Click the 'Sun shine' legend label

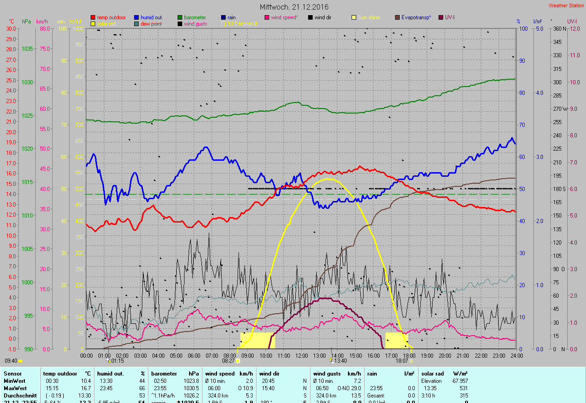[369, 17]
